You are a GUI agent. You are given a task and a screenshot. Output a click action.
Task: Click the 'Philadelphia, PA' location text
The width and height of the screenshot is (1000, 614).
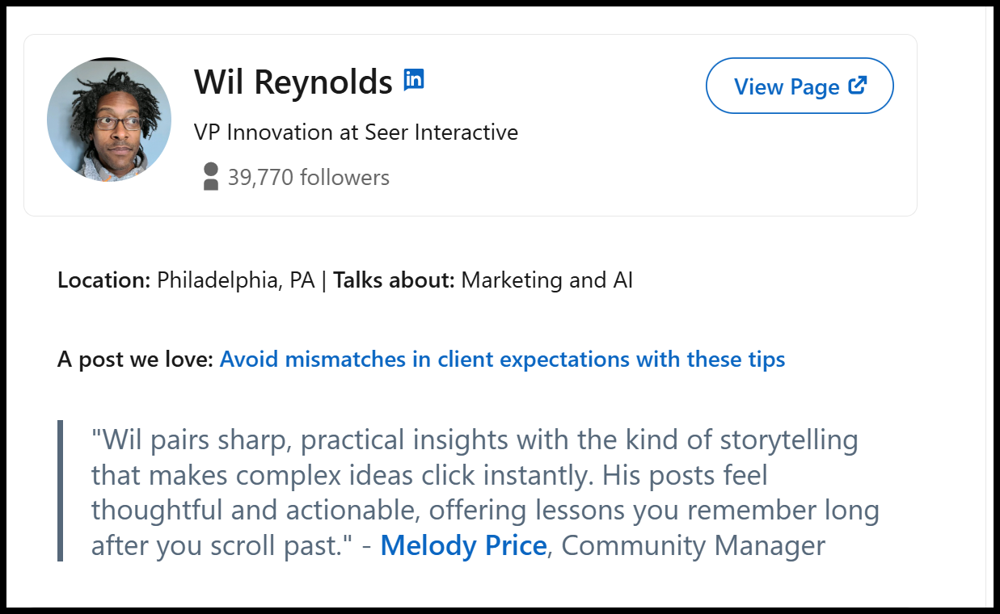237,280
